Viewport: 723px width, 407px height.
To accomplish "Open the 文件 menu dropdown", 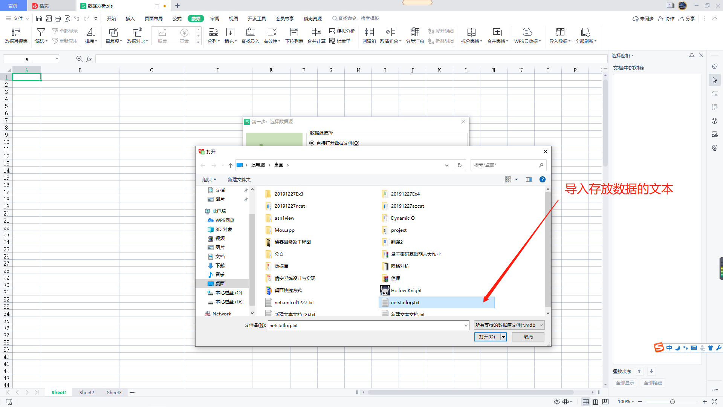I will click(x=17, y=18).
